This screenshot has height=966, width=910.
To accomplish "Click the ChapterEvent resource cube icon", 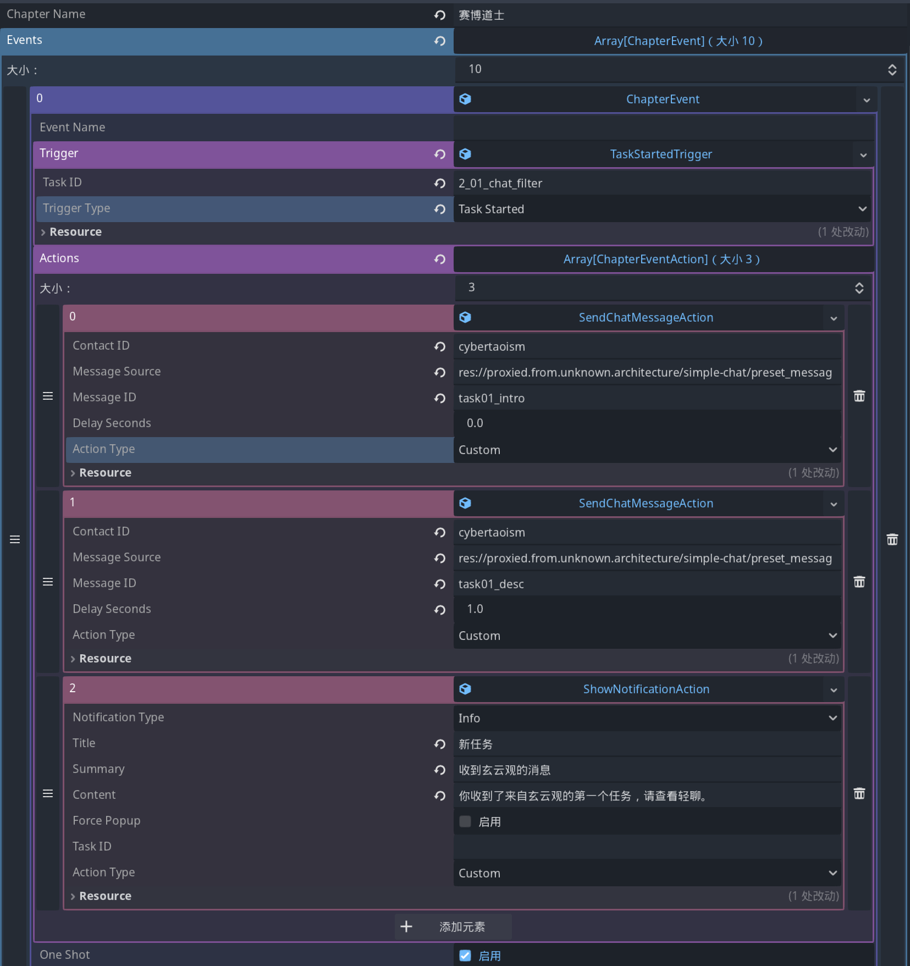I will point(465,100).
